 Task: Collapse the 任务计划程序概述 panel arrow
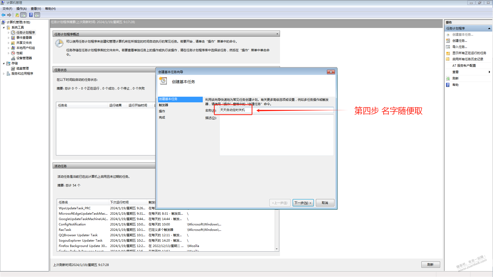tap(277, 34)
